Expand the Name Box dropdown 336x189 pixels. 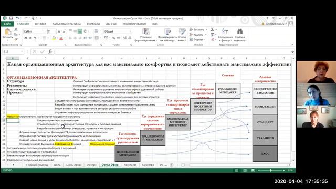pyautogui.click(x=22, y=51)
